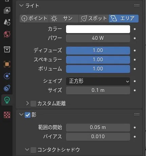This screenshot has width=146, height=156.
Task: Click the サイズ 0.1 m field
Action: coord(98,90)
